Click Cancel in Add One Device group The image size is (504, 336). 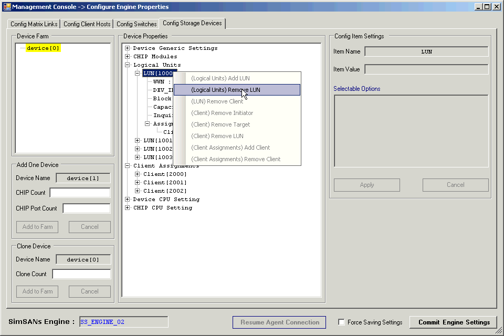tap(90, 227)
